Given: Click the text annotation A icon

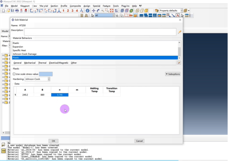Looking at the screenshot, I should tap(177, 15).
